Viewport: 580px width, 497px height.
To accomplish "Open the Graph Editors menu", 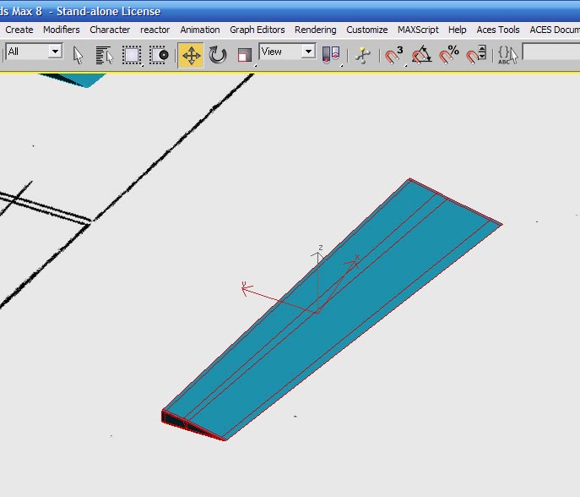I will click(x=257, y=30).
